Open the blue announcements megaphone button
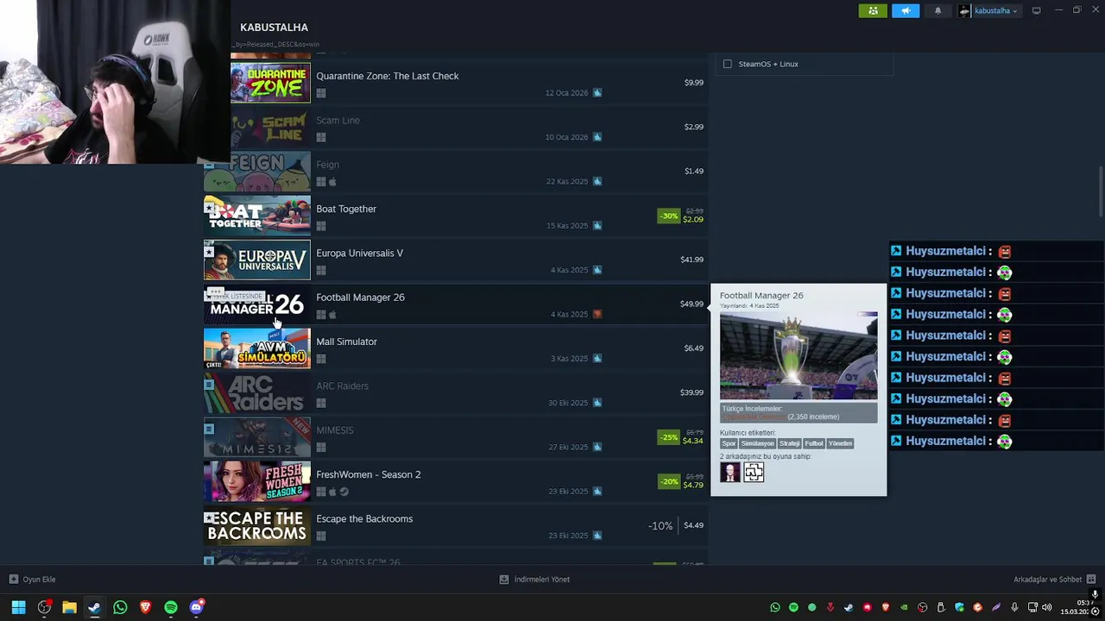 pyautogui.click(x=906, y=10)
